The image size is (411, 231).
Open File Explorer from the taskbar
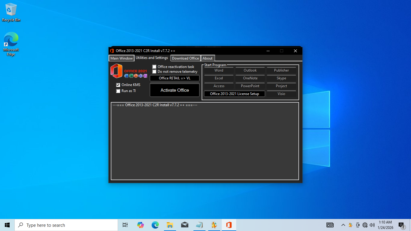click(170, 225)
